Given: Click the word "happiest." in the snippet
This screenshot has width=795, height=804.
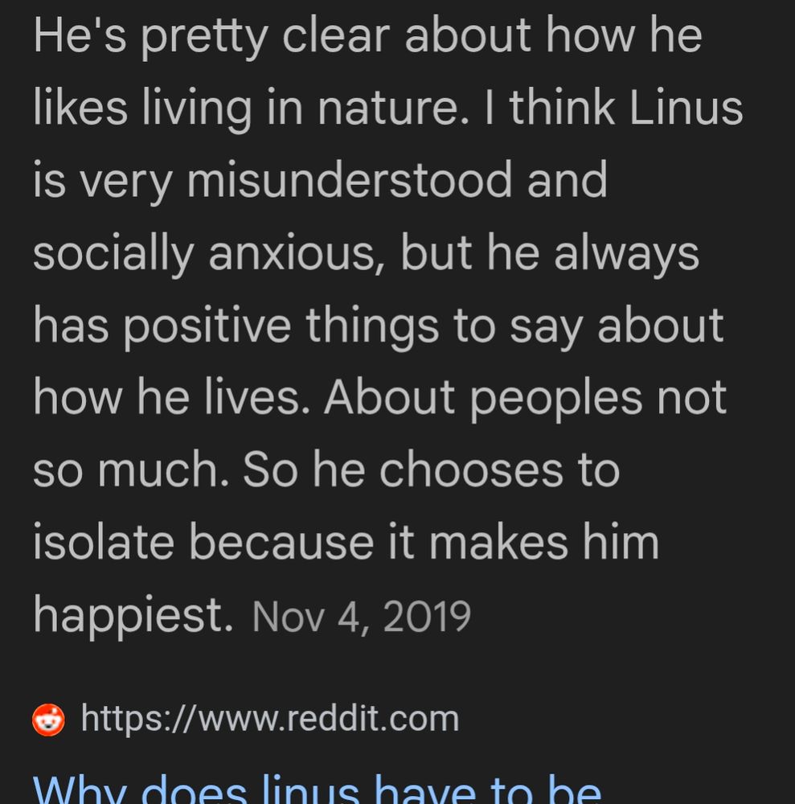Looking at the screenshot, I should point(133,616).
